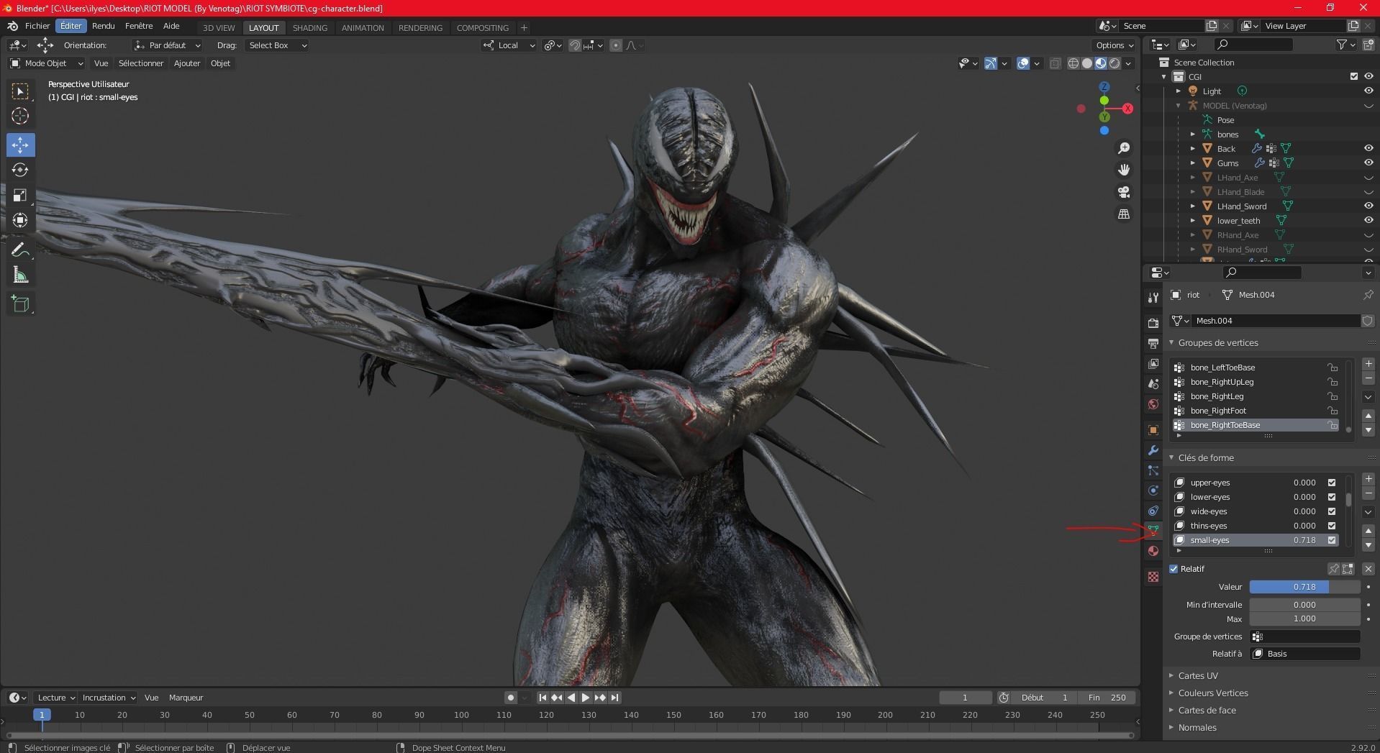Open Drag Select Box dropdown

[277, 45]
